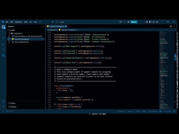Click the breadcrumb ellipsis symbol segment

click(79, 30)
